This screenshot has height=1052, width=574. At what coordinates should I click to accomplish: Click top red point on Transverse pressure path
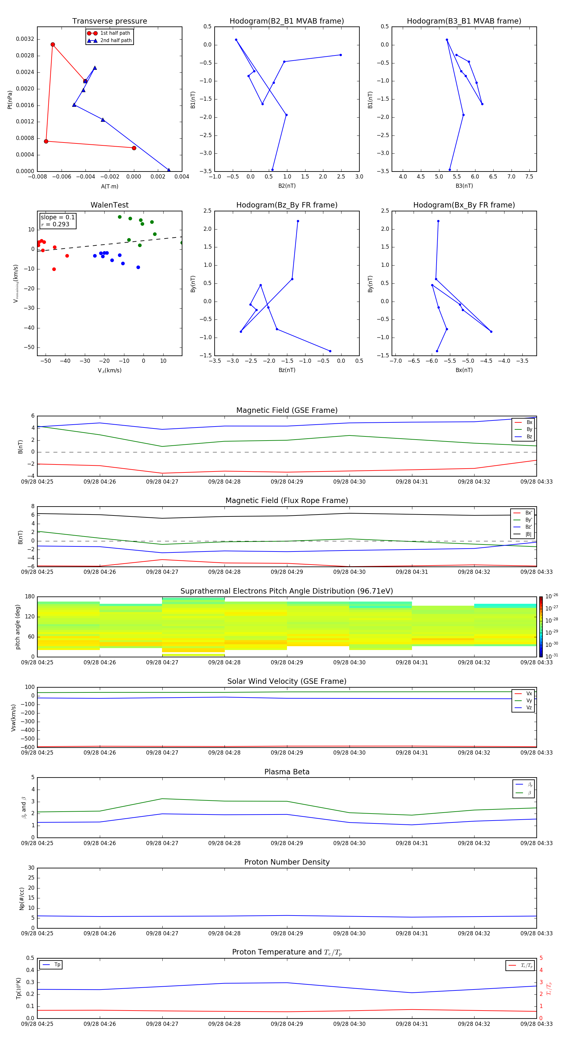(x=53, y=45)
